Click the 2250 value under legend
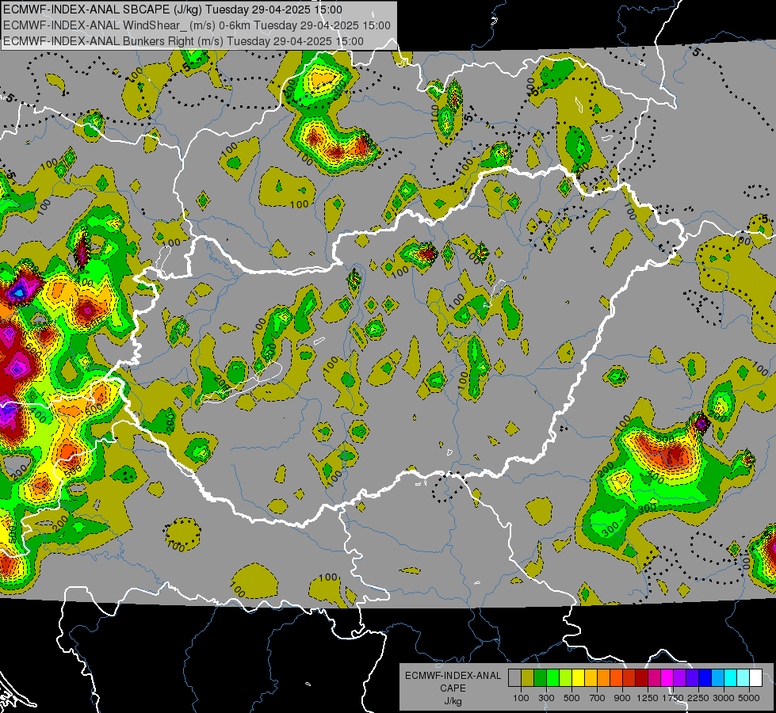Image resolution: width=776 pixels, height=713 pixels. pyautogui.click(x=698, y=698)
